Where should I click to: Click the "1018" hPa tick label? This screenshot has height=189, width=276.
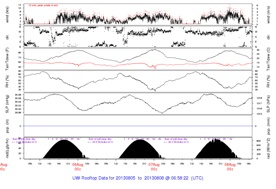pyautogui.click(x=259, y=98)
